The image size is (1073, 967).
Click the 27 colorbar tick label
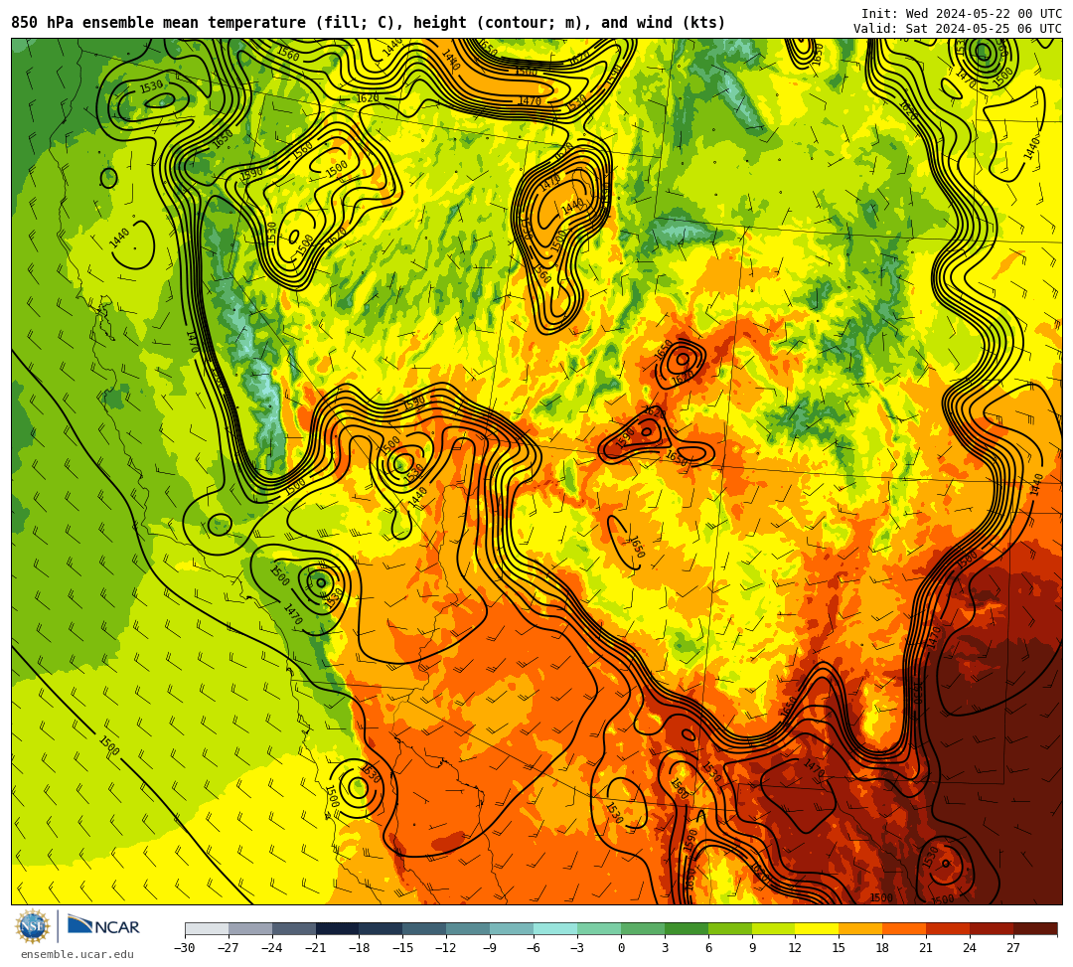[1013, 948]
